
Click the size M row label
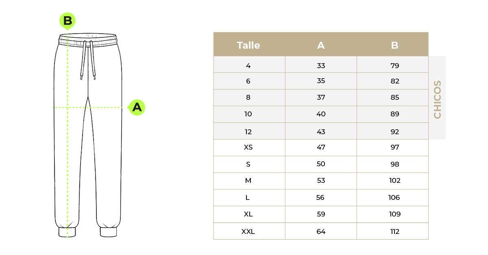click(248, 181)
